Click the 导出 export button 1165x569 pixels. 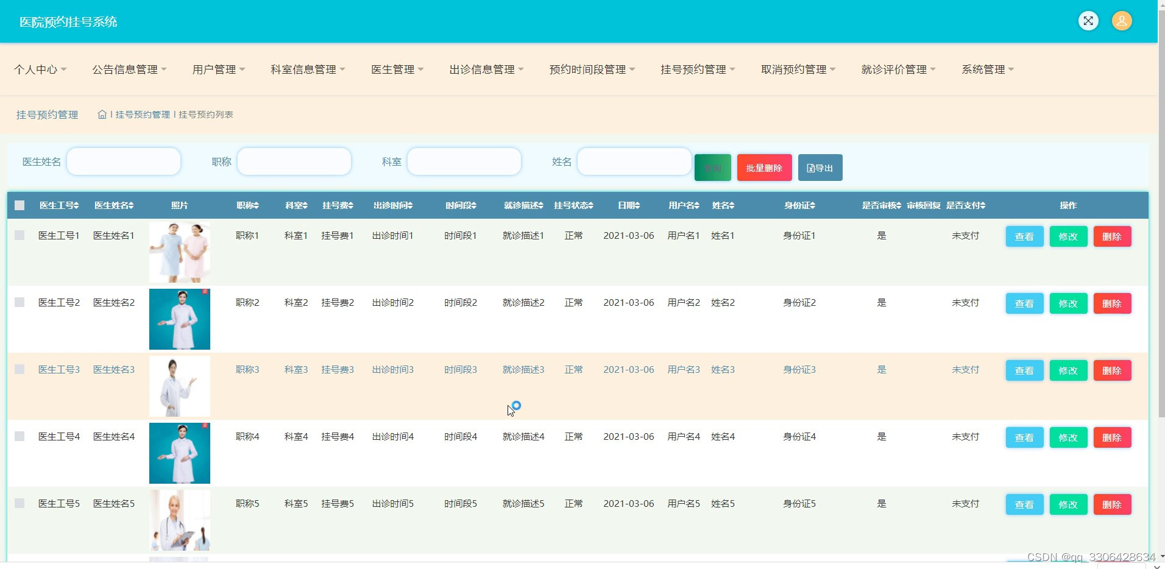tap(820, 168)
